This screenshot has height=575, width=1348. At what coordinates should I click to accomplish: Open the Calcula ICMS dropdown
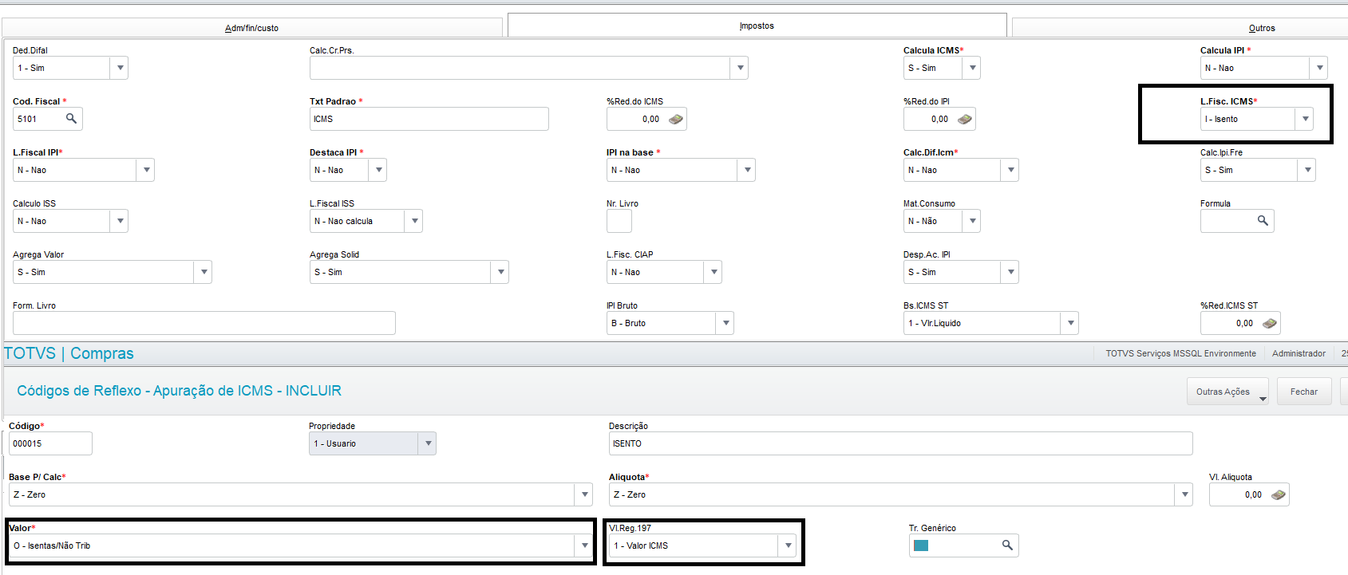[x=972, y=68]
